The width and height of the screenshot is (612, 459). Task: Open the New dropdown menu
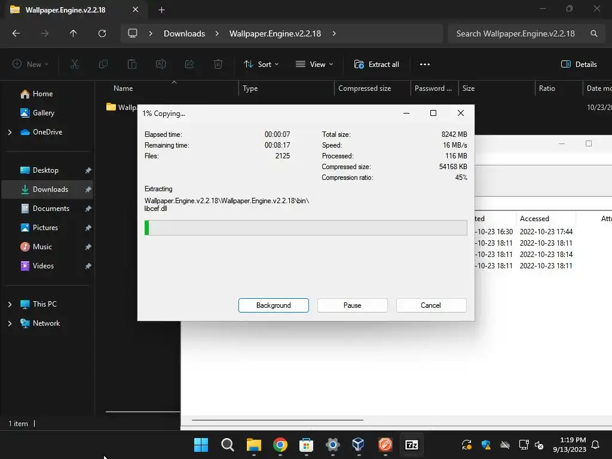coord(30,65)
